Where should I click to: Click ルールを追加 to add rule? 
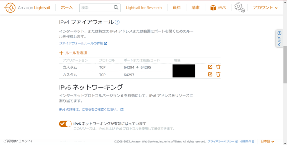(76, 53)
